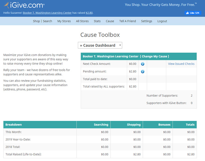The width and height of the screenshot is (205, 161).
Task: Click the This Month row label
Action: click(13, 132)
